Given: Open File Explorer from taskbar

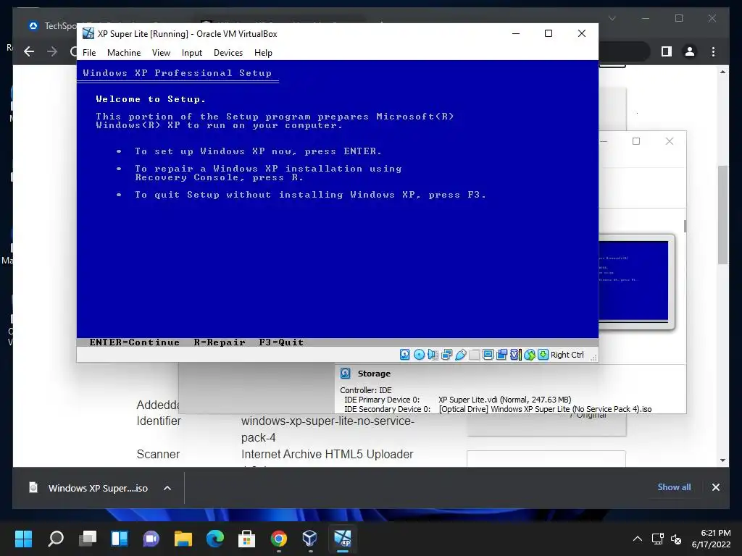Looking at the screenshot, I should point(183,539).
